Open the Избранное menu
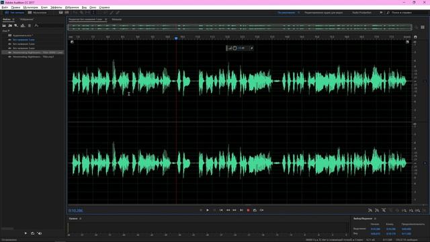The image size is (430, 242). pyautogui.click(x=72, y=7)
